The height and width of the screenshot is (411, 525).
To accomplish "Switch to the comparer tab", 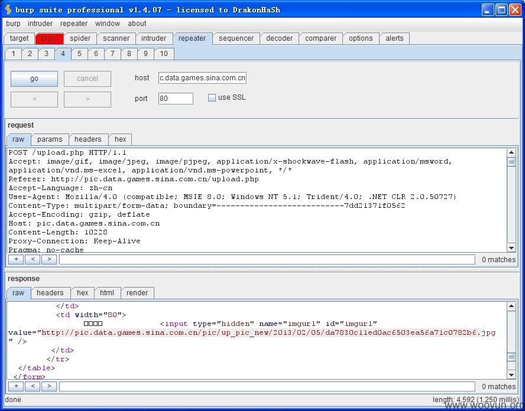I will pyautogui.click(x=320, y=38).
